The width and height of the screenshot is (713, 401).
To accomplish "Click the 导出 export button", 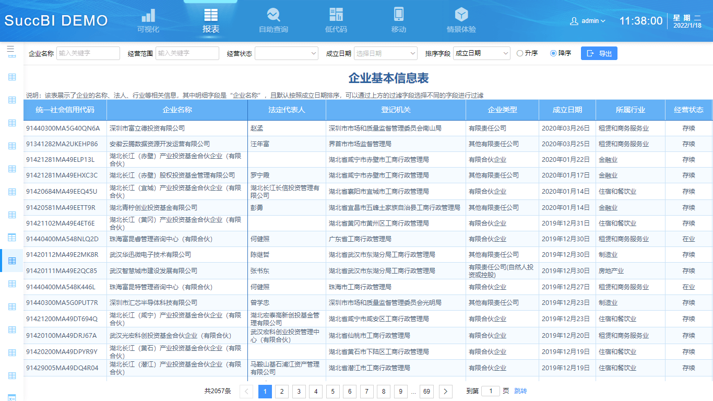I will [599, 53].
